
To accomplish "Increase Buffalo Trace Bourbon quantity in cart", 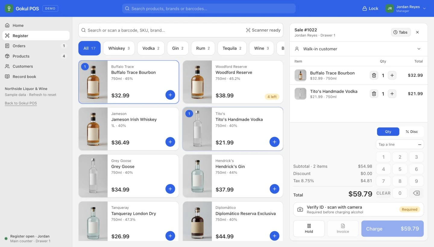I will (392, 75).
